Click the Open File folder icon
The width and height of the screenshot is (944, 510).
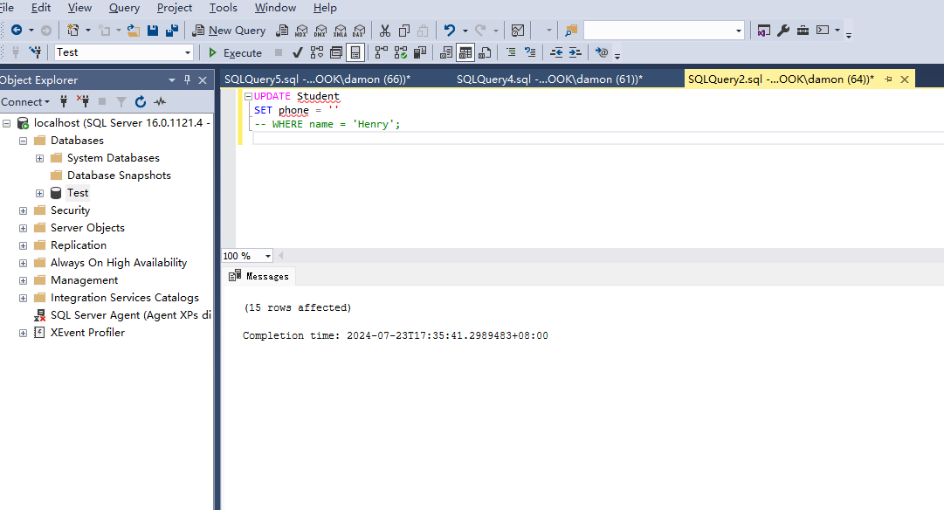134,30
